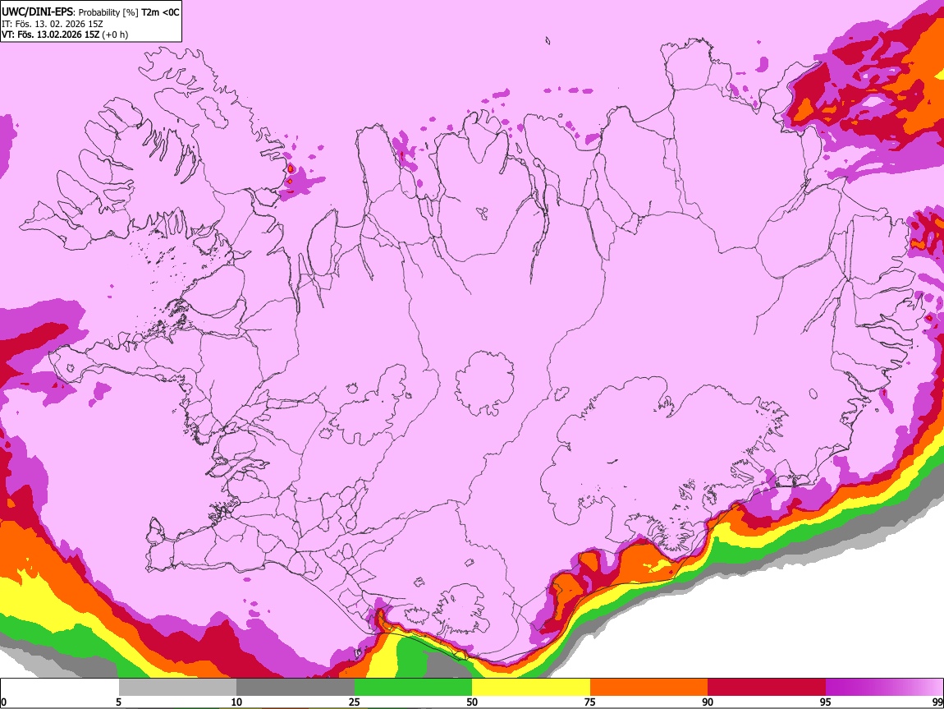Click the legend tick label '75'

click(590, 702)
